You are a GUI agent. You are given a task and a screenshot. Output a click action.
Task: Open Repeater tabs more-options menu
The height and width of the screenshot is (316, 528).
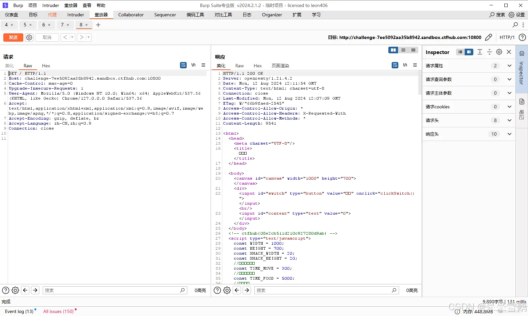point(523,25)
